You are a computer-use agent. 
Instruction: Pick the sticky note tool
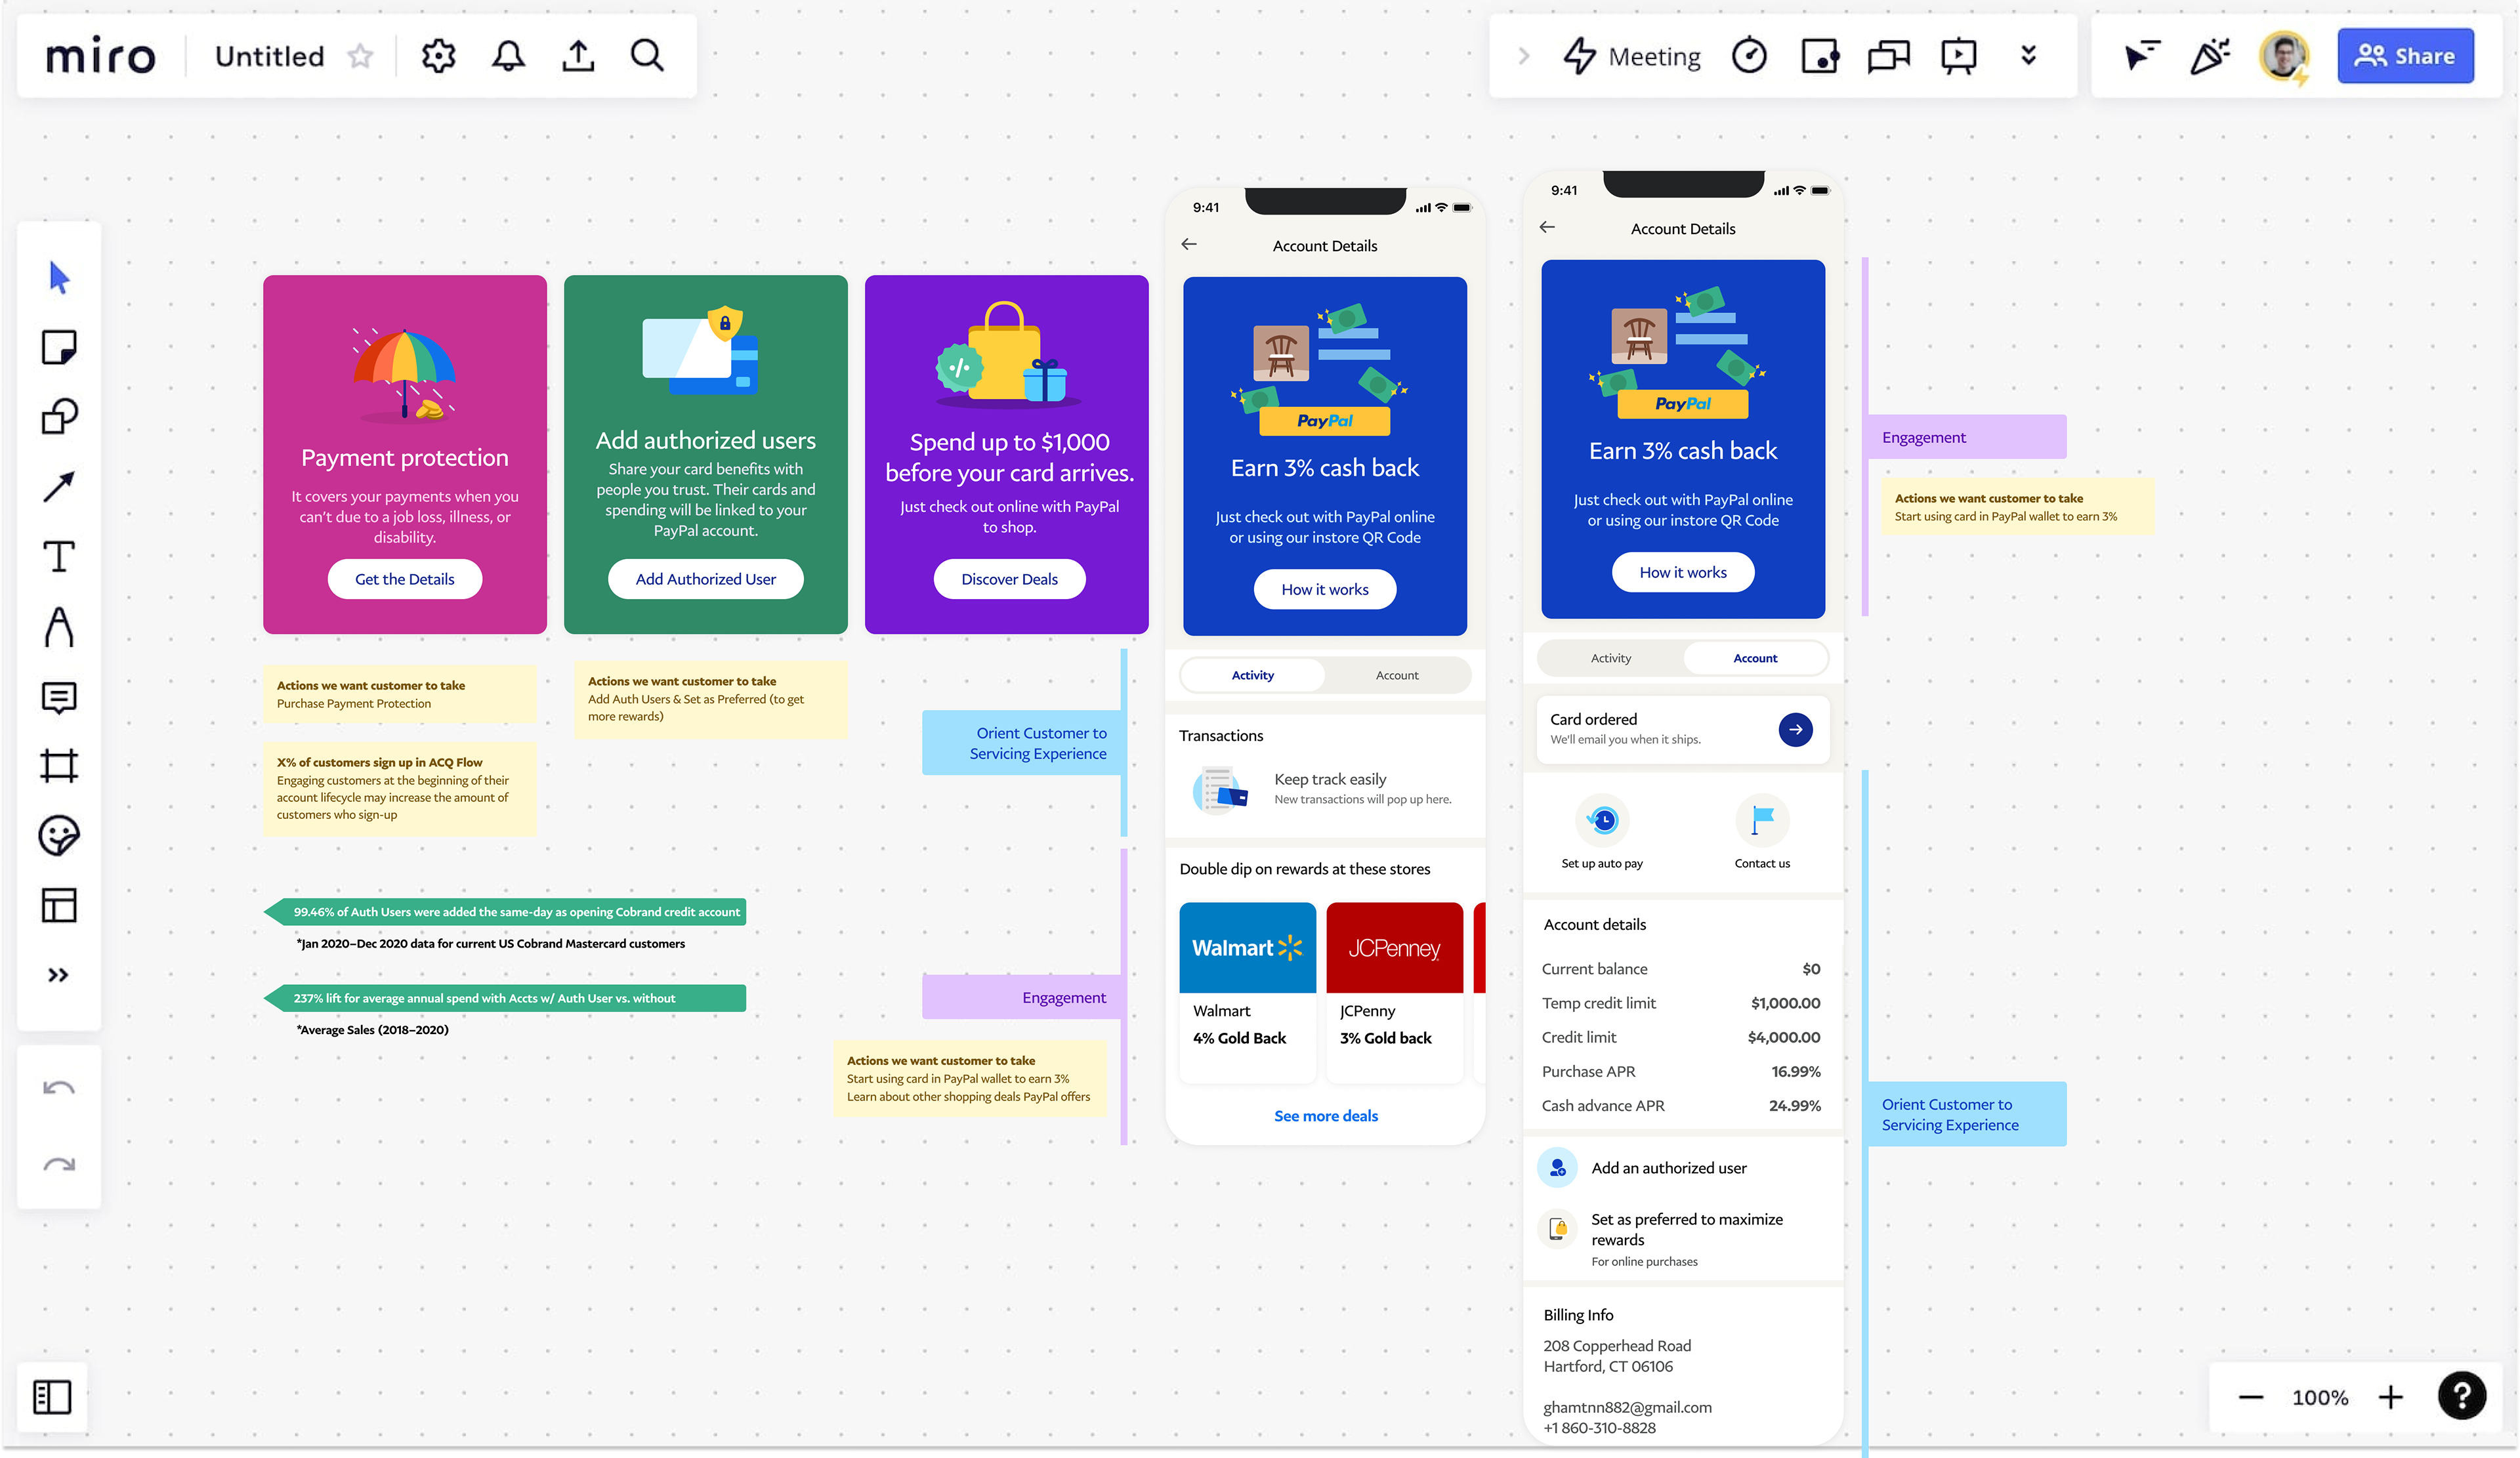pyautogui.click(x=59, y=348)
